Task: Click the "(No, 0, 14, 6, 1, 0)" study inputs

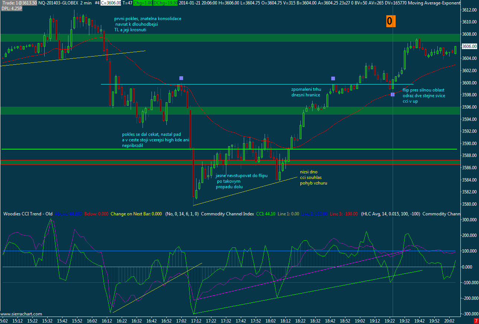Action: [x=182, y=214]
